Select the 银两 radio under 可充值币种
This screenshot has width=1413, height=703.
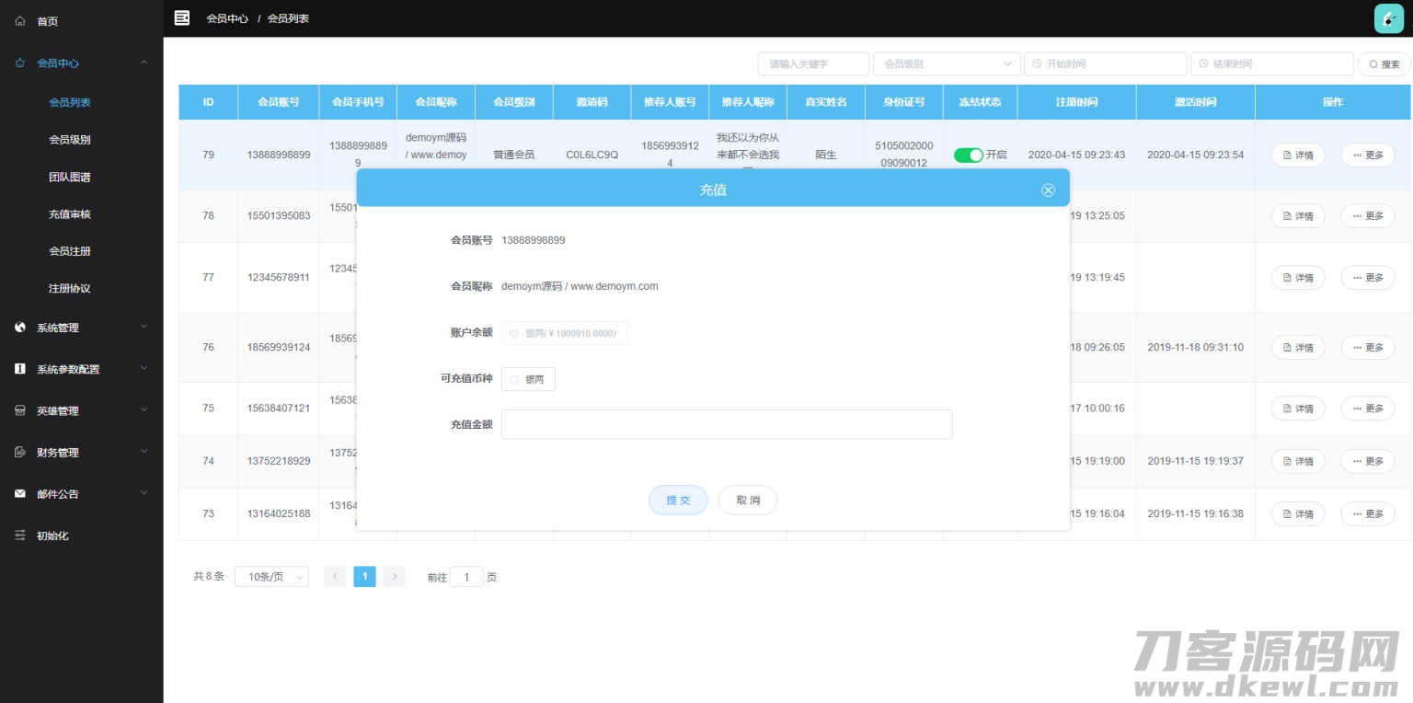pos(514,379)
